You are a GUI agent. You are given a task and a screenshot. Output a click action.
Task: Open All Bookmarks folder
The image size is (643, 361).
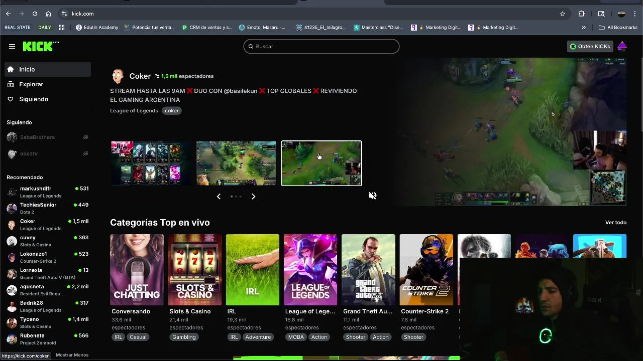pyautogui.click(x=618, y=28)
